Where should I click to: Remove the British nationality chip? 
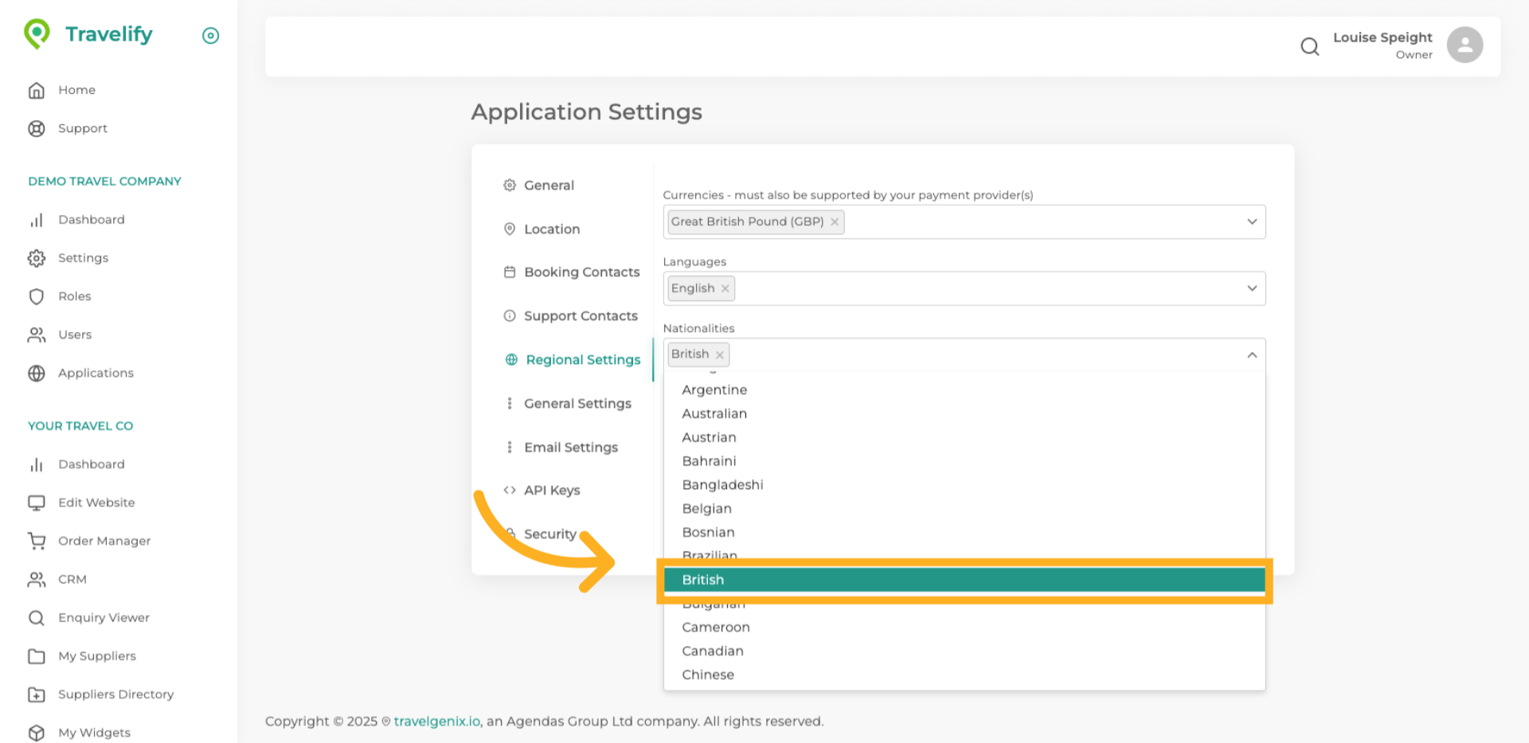click(x=720, y=354)
